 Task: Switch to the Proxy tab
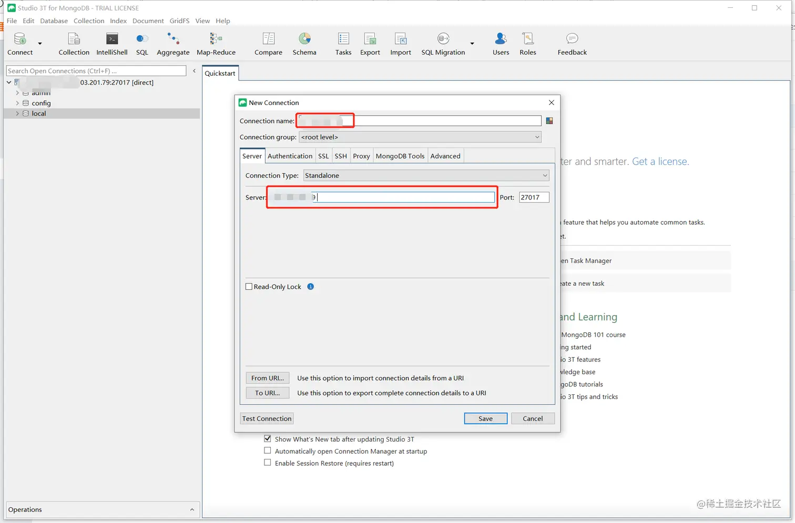point(361,156)
